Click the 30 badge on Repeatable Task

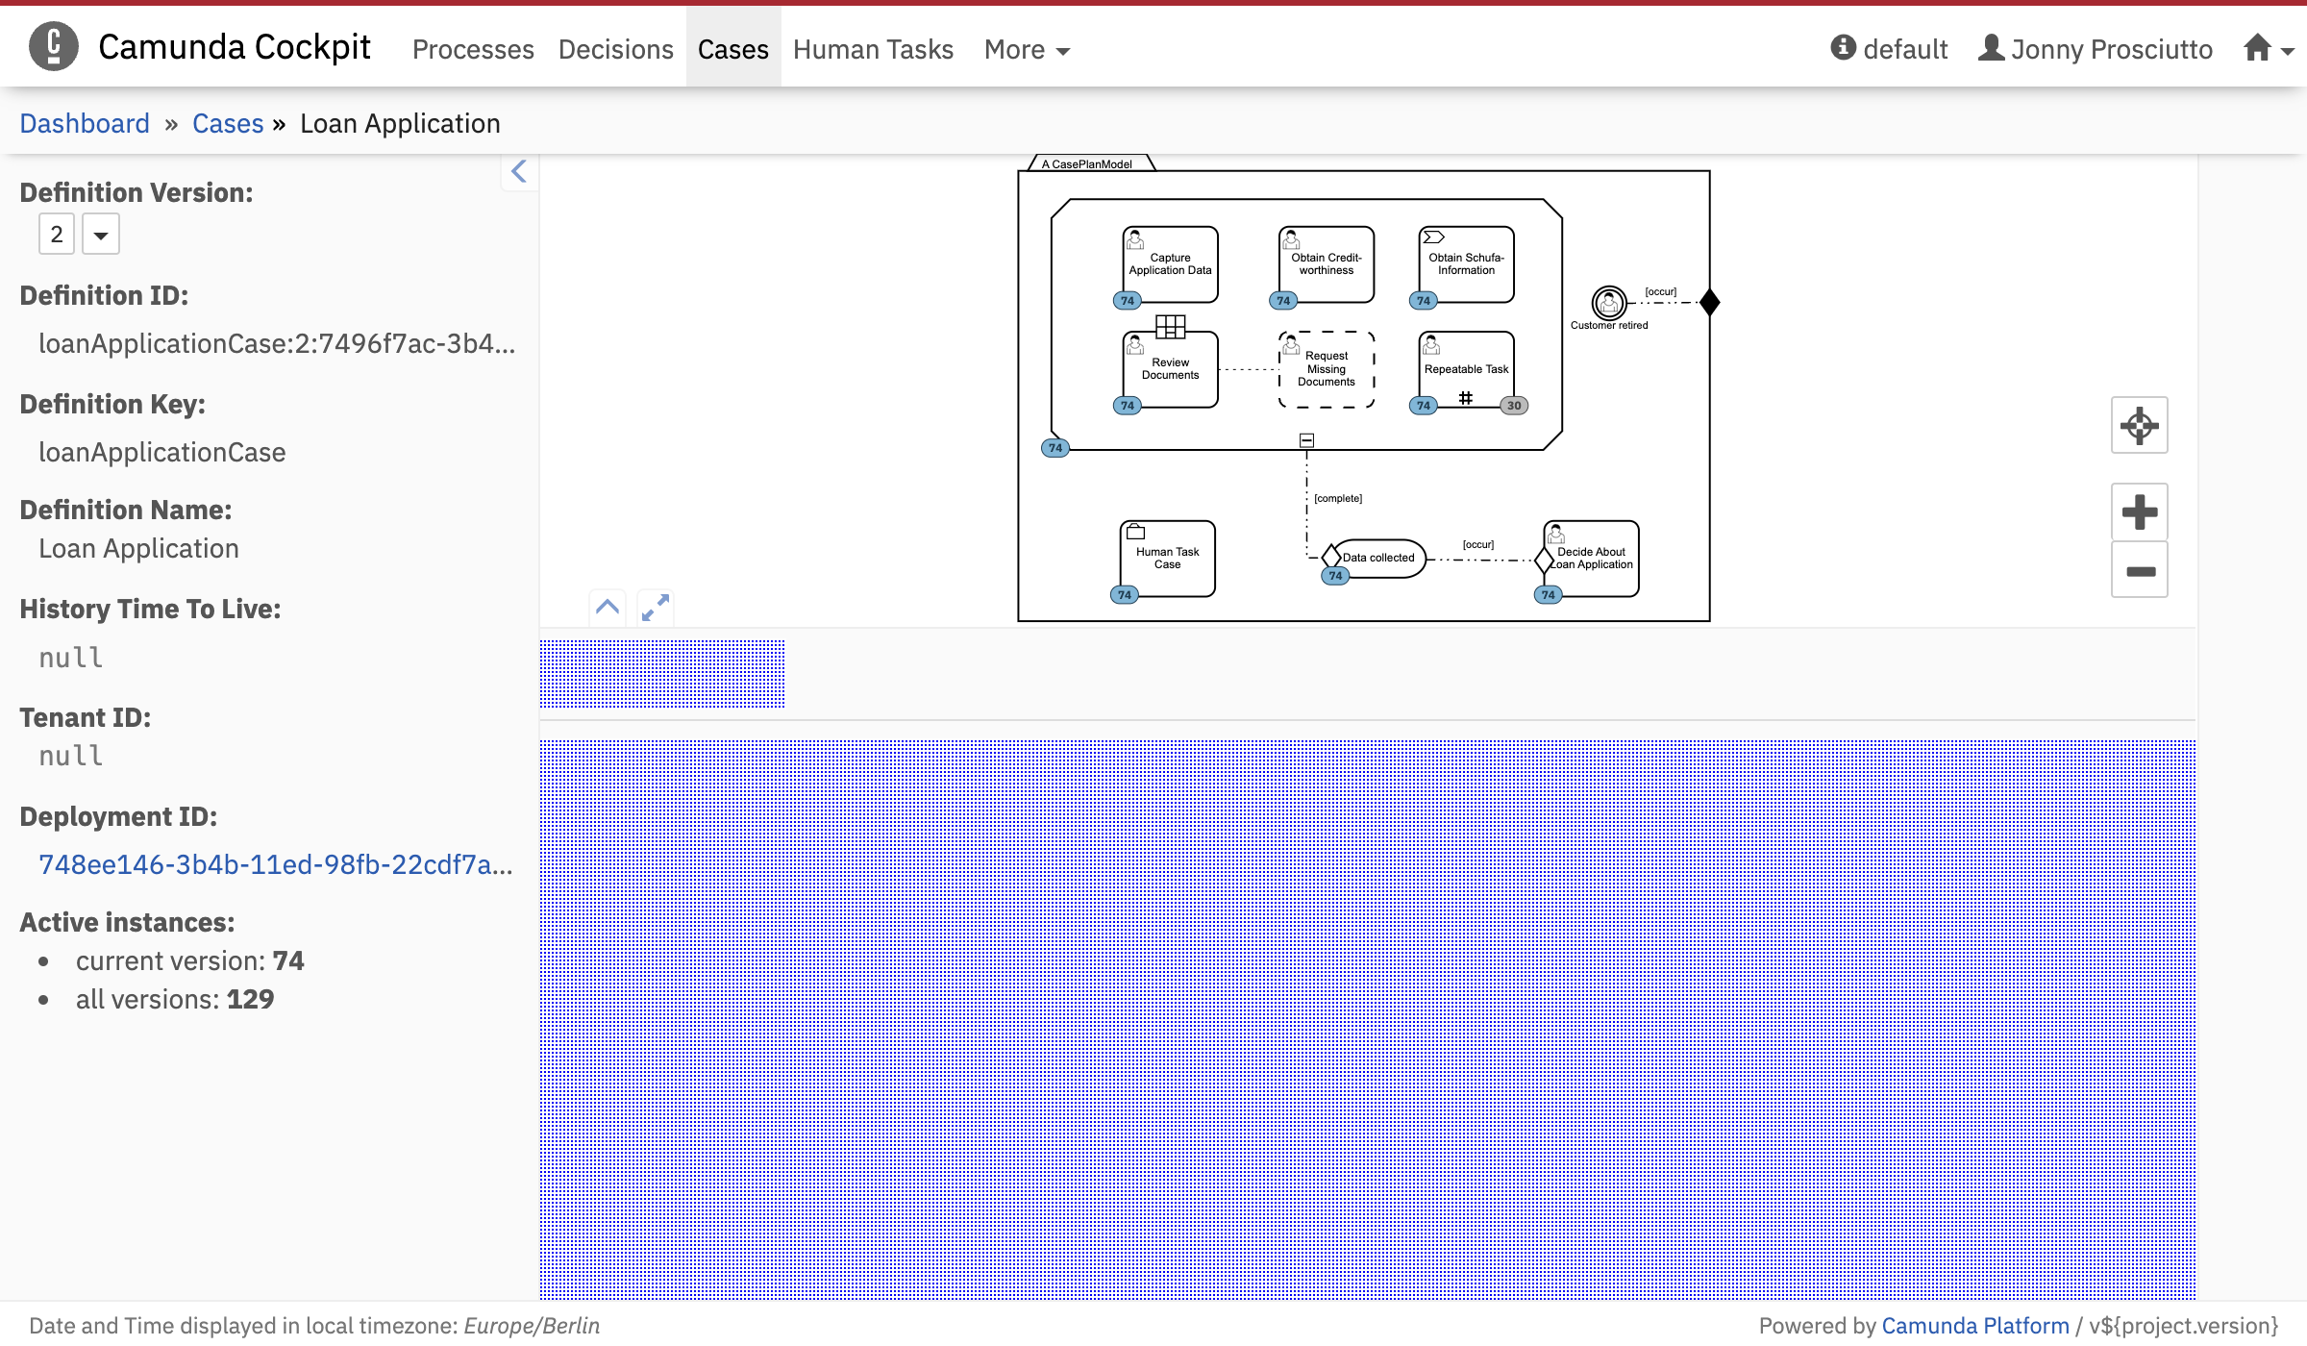pos(1514,406)
